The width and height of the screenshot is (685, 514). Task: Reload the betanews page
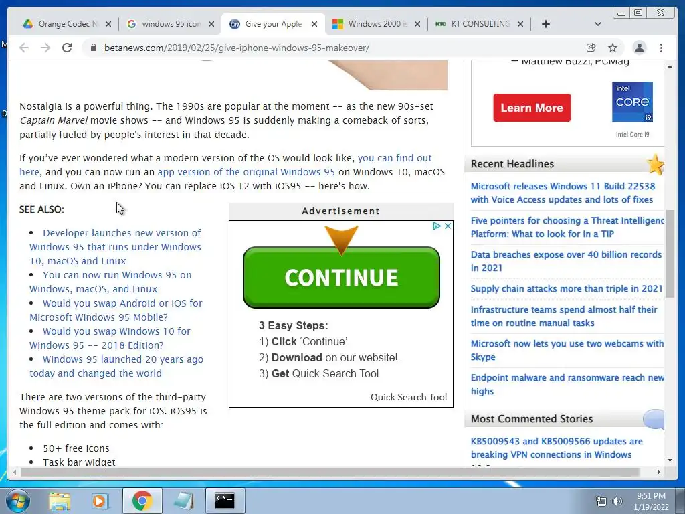click(x=67, y=48)
